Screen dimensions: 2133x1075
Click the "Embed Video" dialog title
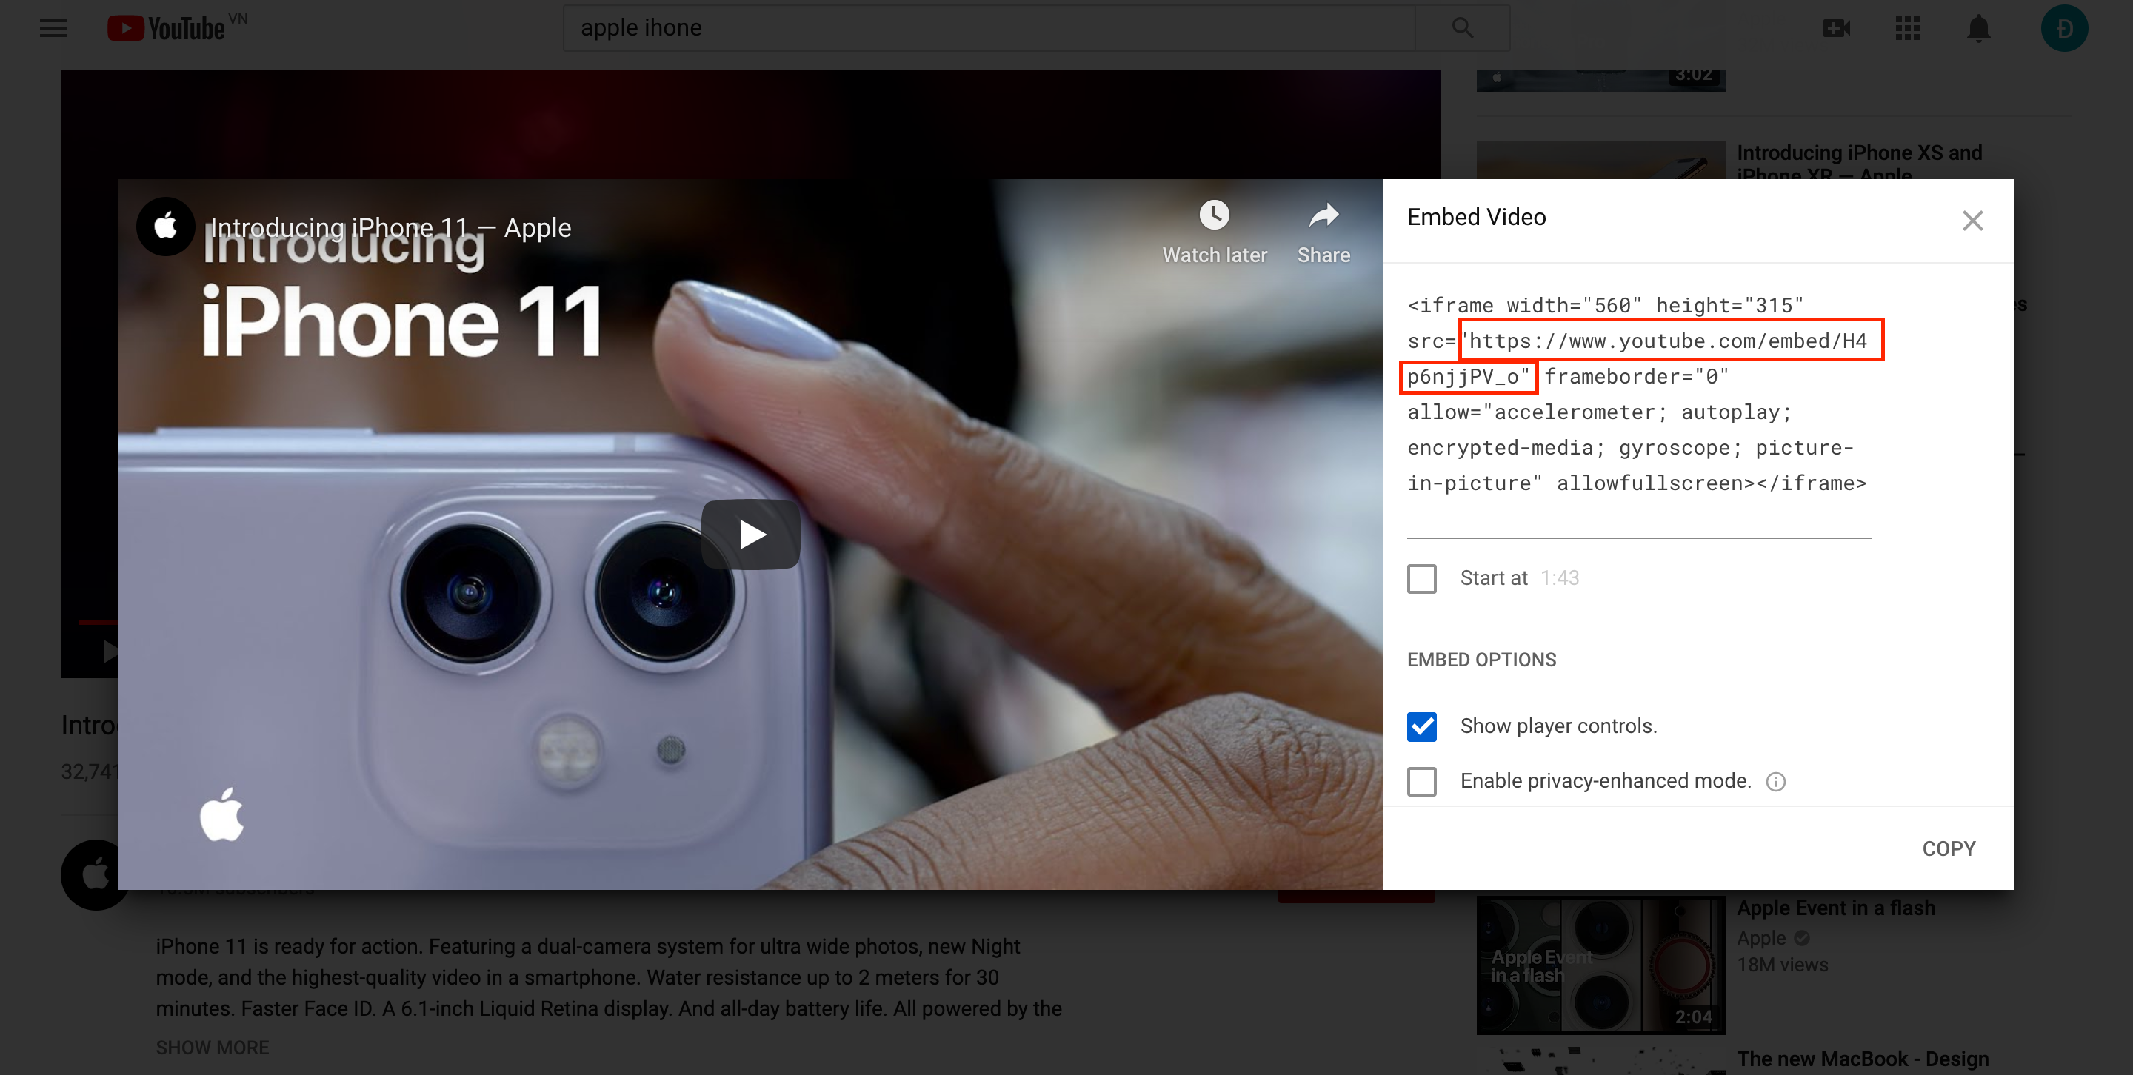point(1476,217)
